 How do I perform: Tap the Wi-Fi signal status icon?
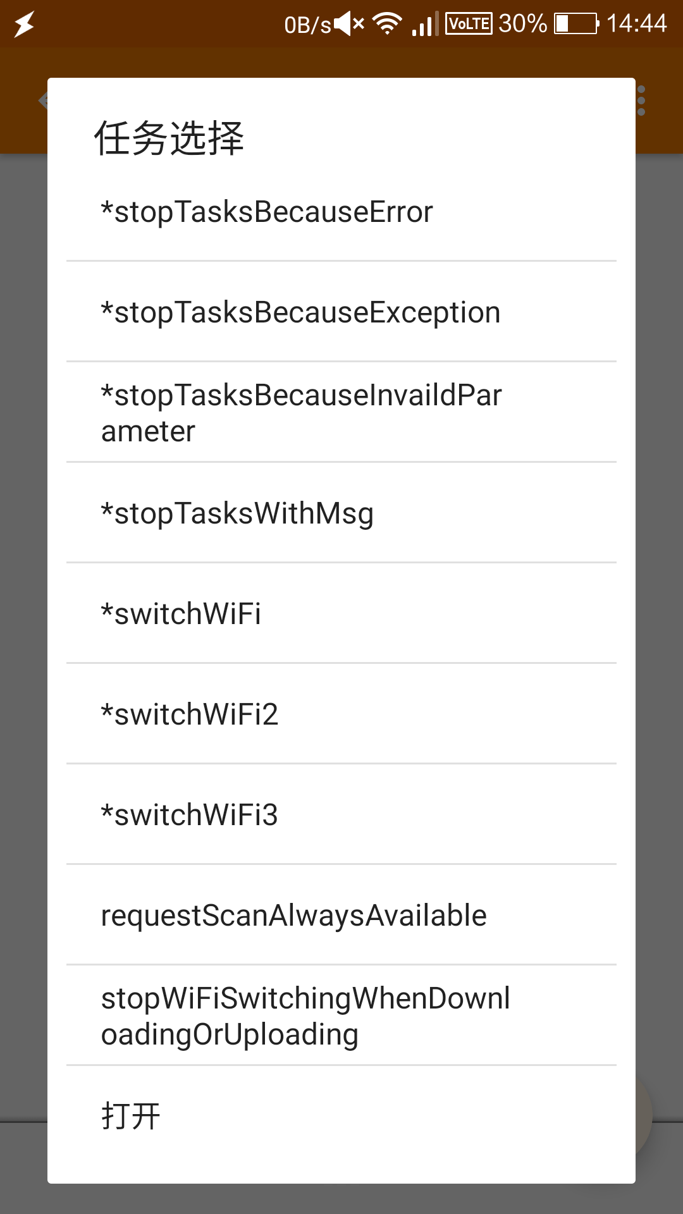pyautogui.click(x=387, y=24)
